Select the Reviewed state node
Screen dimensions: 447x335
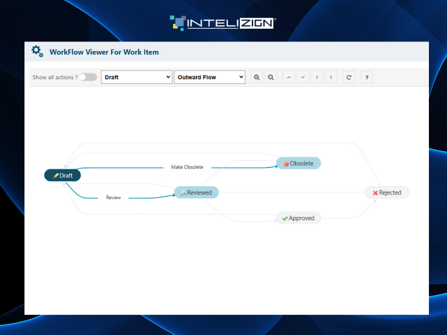click(196, 192)
